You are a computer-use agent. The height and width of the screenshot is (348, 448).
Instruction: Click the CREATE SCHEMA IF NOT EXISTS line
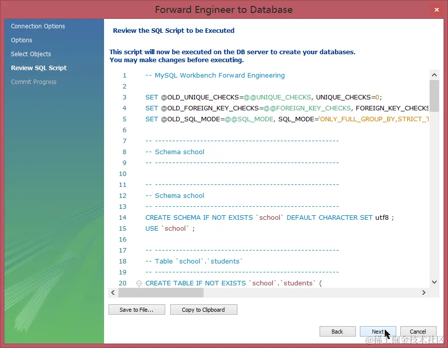(x=269, y=218)
